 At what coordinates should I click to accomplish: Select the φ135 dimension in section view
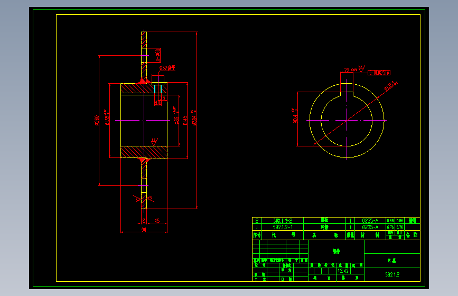pyautogui.click(x=107, y=117)
